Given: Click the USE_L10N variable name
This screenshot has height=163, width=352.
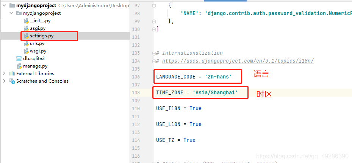Looking at the screenshot, I should (168, 124).
